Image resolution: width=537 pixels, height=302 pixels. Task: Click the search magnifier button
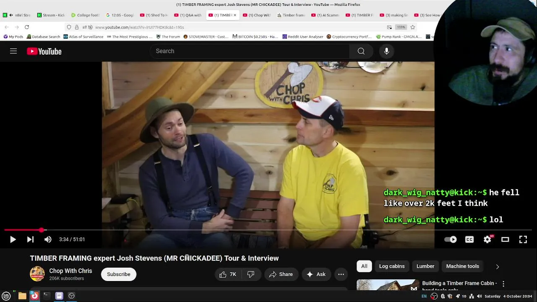(x=361, y=51)
